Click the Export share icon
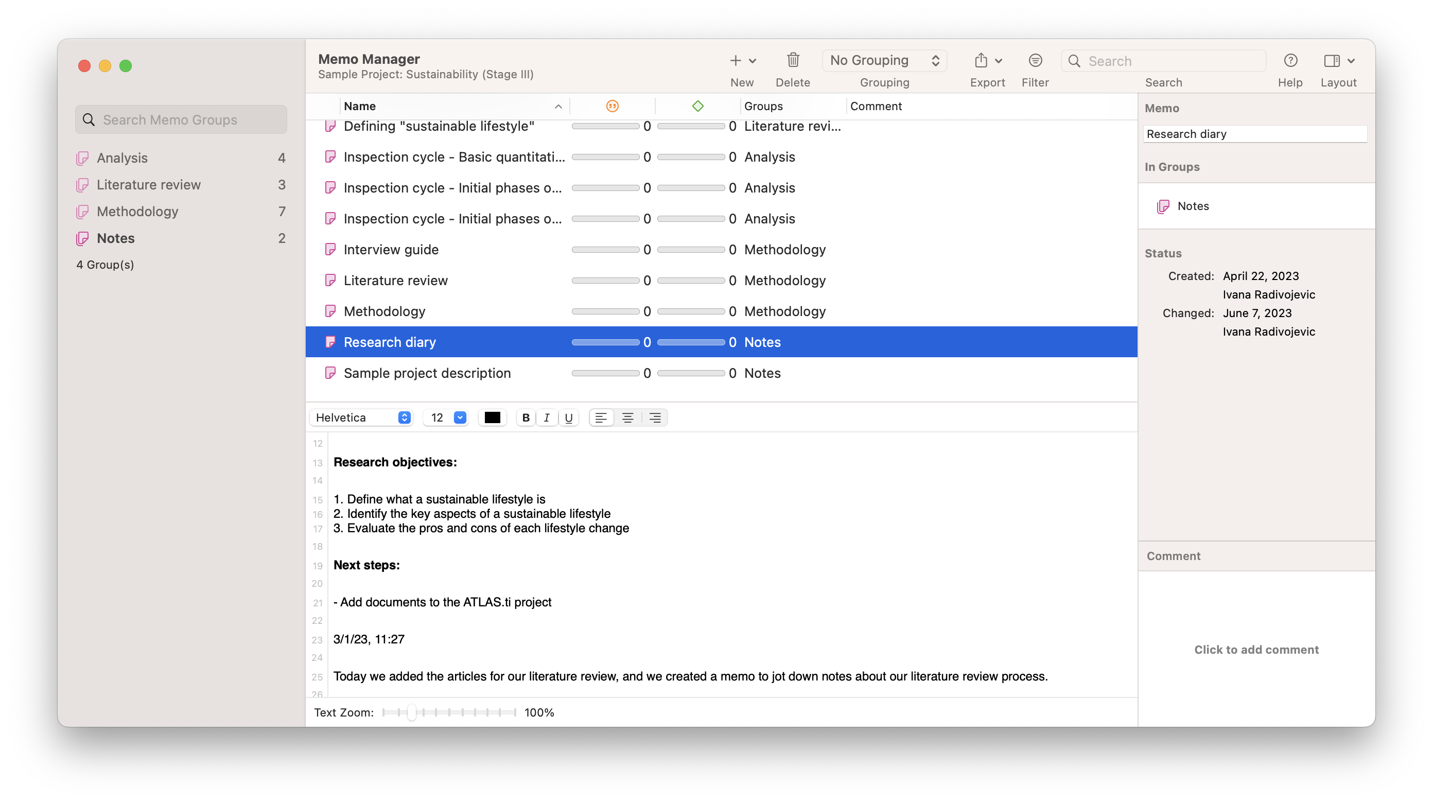The width and height of the screenshot is (1433, 803). tap(981, 60)
